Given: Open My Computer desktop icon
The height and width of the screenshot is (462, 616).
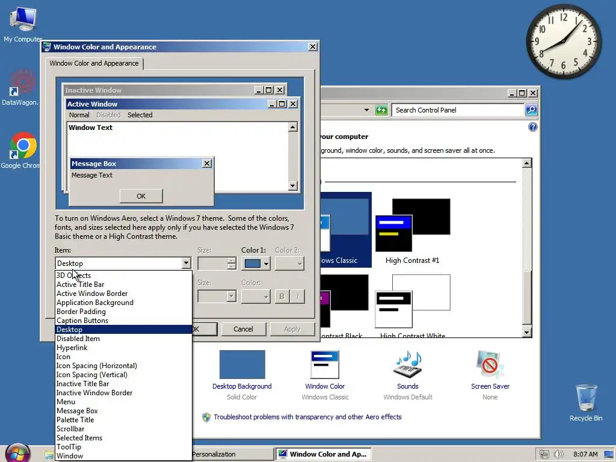Looking at the screenshot, I should click(22, 23).
